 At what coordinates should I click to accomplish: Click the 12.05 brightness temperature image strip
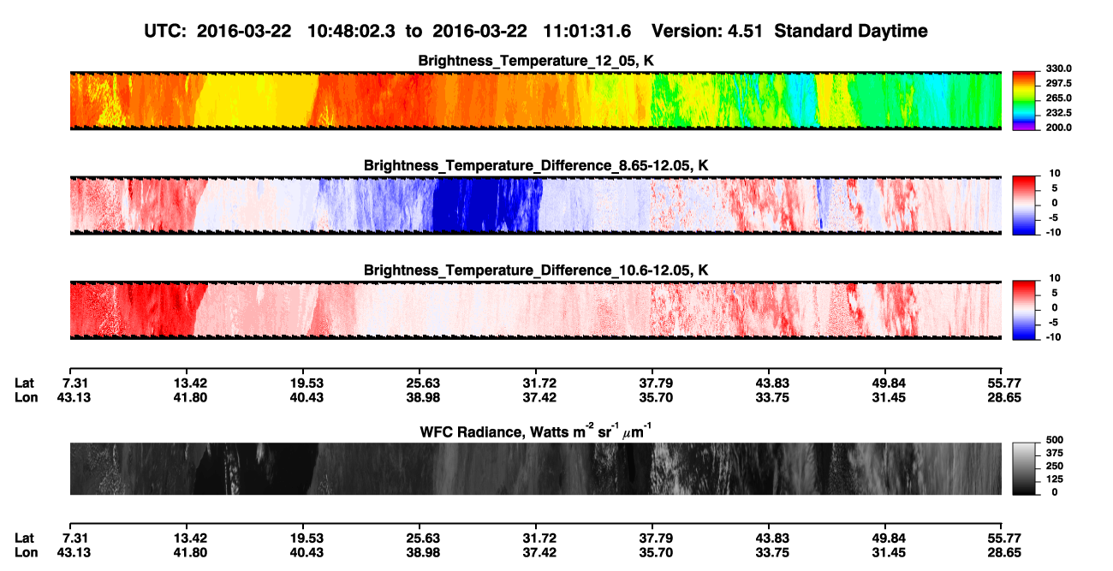(x=535, y=101)
